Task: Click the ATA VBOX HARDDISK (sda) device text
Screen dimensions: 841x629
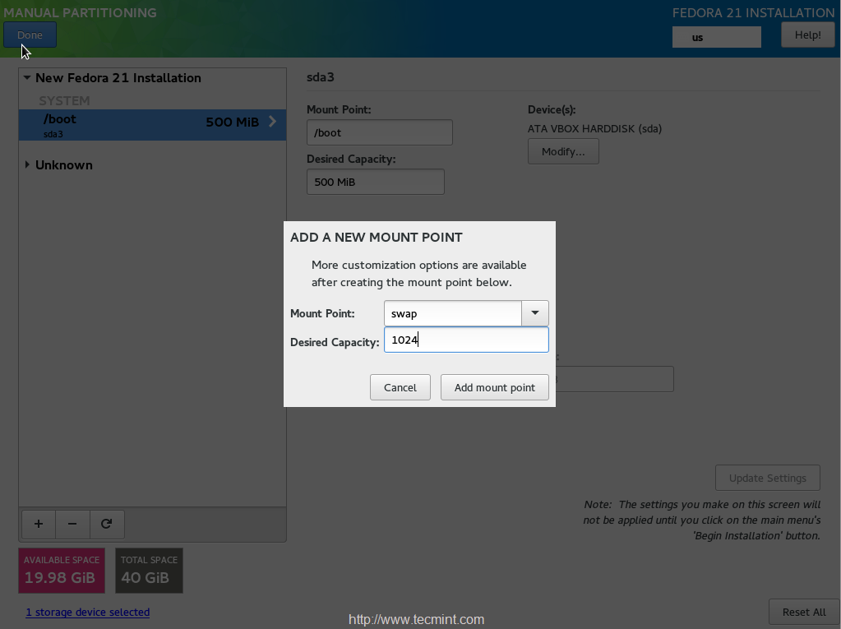Action: click(594, 129)
